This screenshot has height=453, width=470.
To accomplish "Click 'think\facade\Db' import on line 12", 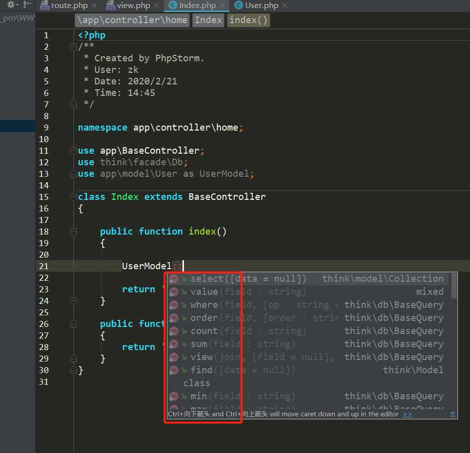I will 141,162.
